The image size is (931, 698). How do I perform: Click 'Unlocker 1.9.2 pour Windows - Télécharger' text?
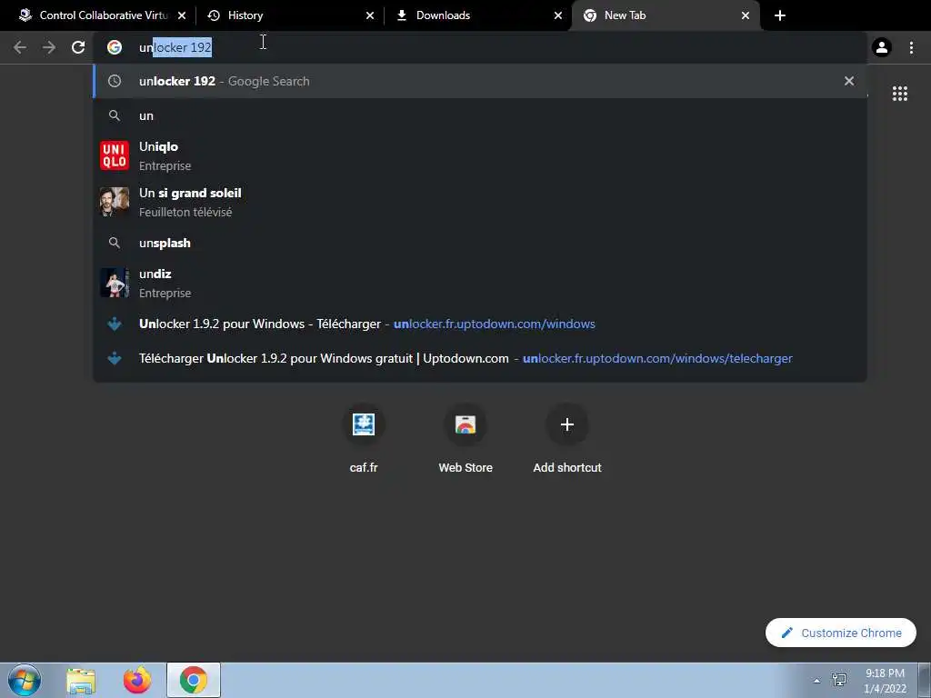tap(259, 324)
